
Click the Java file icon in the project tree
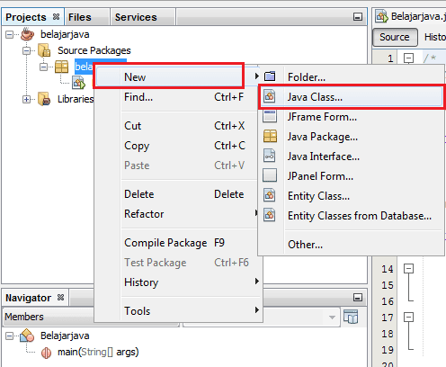pos(78,83)
